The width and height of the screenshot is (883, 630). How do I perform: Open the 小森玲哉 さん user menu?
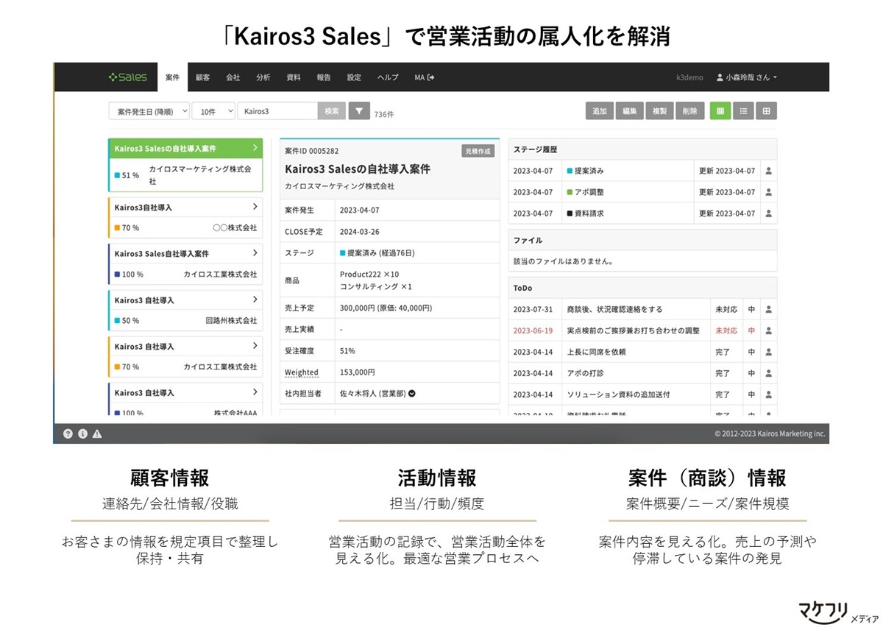pos(747,77)
